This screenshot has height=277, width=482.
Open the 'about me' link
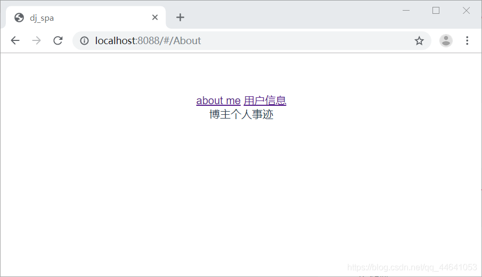point(218,100)
